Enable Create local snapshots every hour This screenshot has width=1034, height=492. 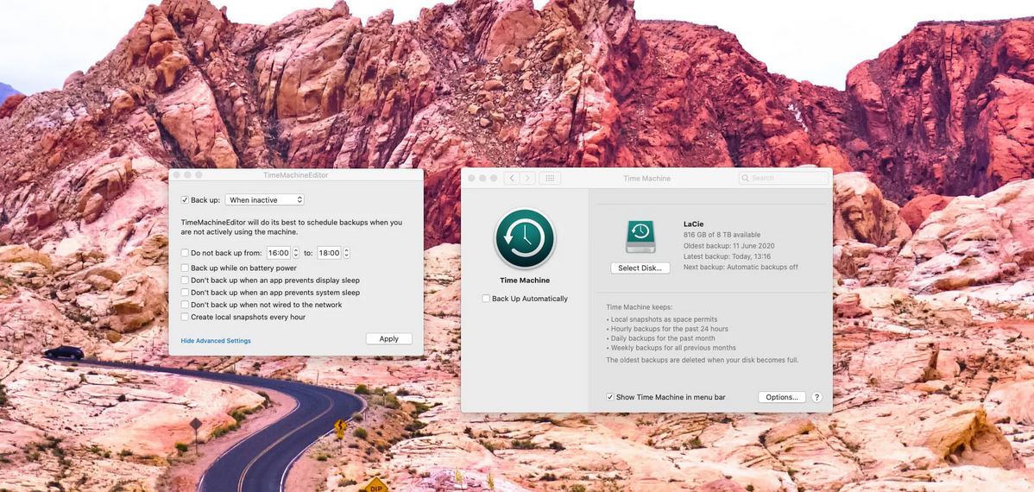coord(185,317)
